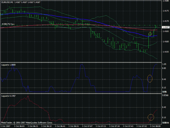Click 0.15 scale value in blue Laguerre panel

tap(164, 88)
